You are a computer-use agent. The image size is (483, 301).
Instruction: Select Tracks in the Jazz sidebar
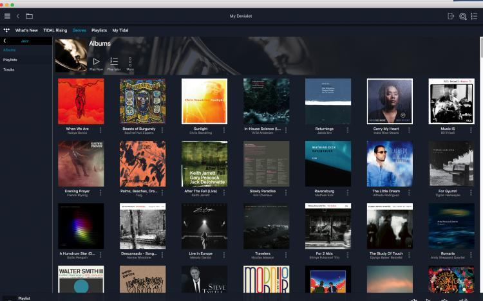coord(8,69)
